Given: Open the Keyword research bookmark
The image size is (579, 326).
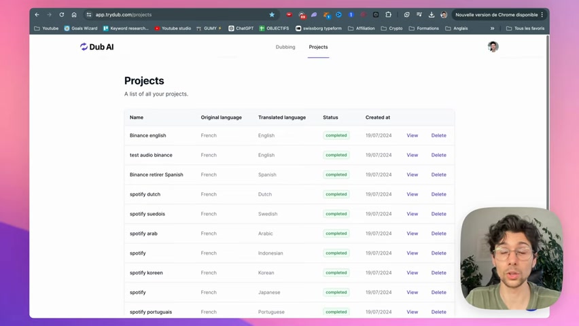Looking at the screenshot, I should tap(126, 29).
